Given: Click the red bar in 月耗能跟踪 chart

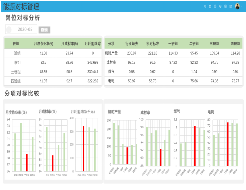Looking at the screenshot, I should click(83, 148).
